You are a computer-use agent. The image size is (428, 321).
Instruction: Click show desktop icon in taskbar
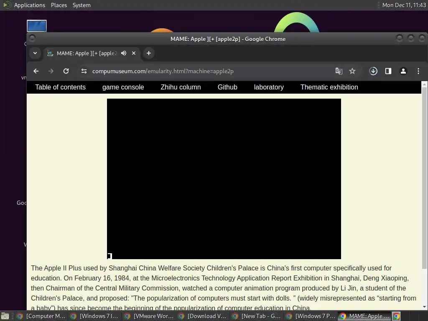(x=5, y=316)
